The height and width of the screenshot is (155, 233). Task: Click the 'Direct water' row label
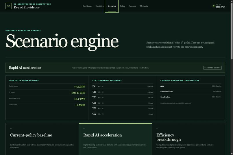[13, 104]
